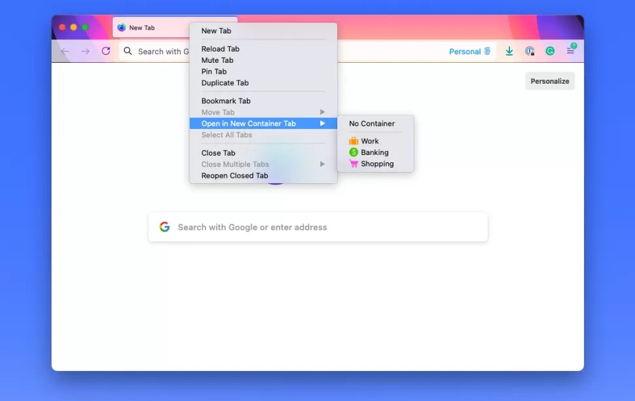Click the back navigation arrow
The height and width of the screenshot is (401, 635).
tap(65, 51)
